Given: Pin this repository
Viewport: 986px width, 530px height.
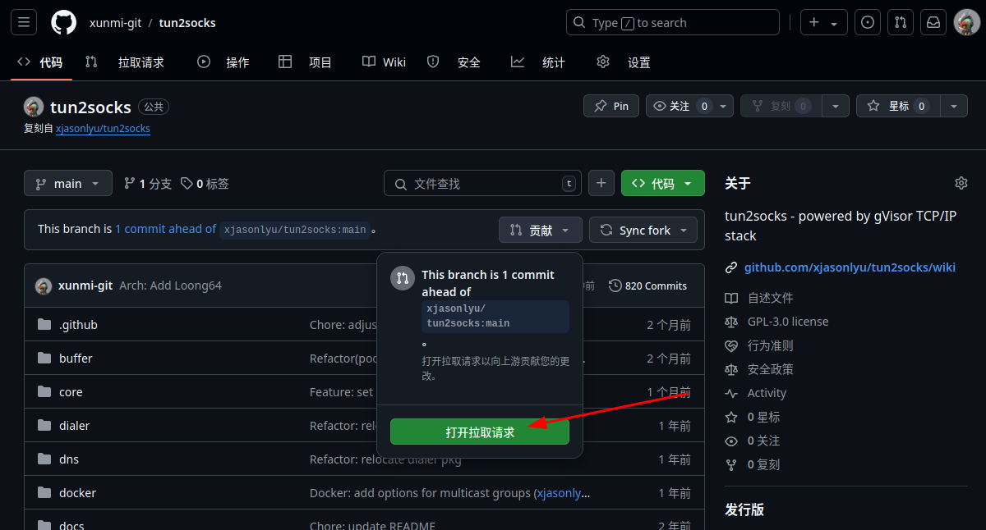Looking at the screenshot, I should click(611, 106).
